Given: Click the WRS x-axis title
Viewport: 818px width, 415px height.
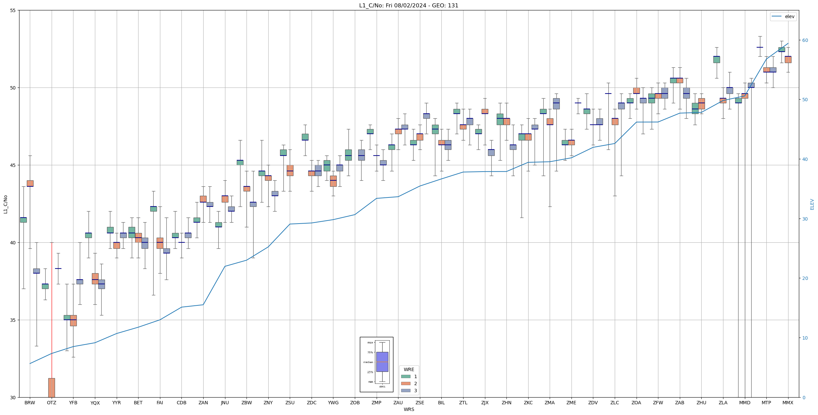Looking at the screenshot, I should tap(409, 409).
